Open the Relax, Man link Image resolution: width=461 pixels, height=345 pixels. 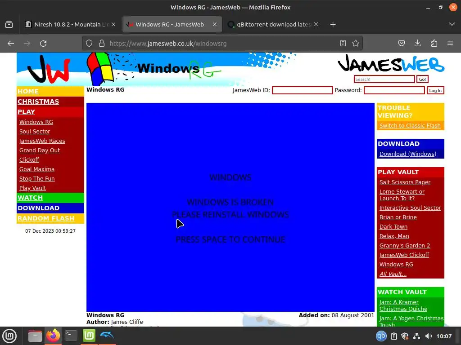click(x=394, y=236)
